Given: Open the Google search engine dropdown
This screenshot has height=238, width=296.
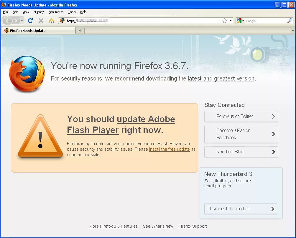Looking at the screenshot, I should [240, 21].
